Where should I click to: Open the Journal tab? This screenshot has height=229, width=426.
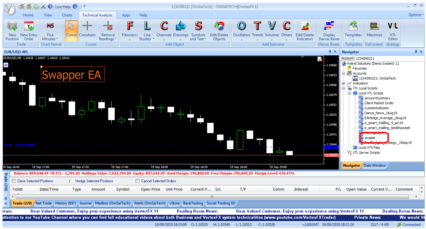85,203
